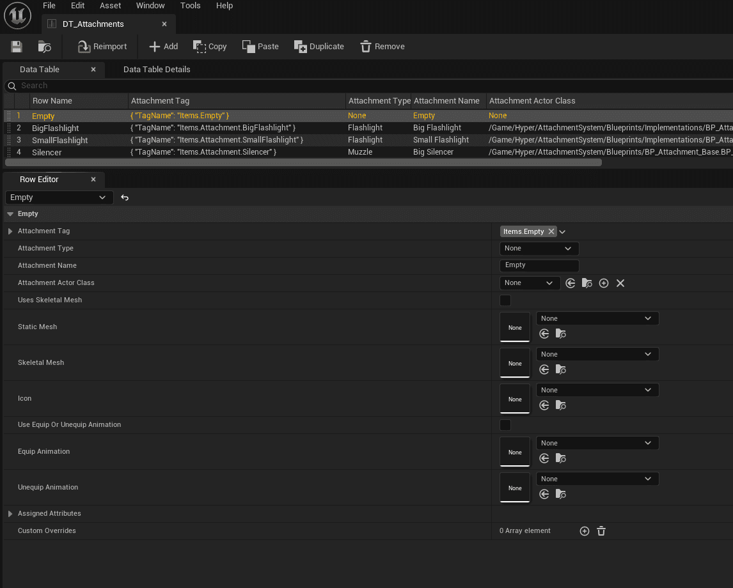Enable Use Equip Or Unequip Animation
Image resolution: width=733 pixels, height=588 pixels.
point(505,425)
